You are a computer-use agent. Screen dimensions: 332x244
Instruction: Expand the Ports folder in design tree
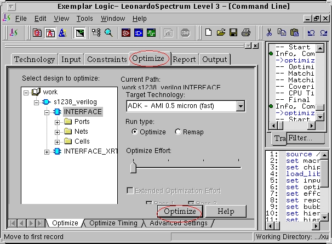click(x=58, y=122)
